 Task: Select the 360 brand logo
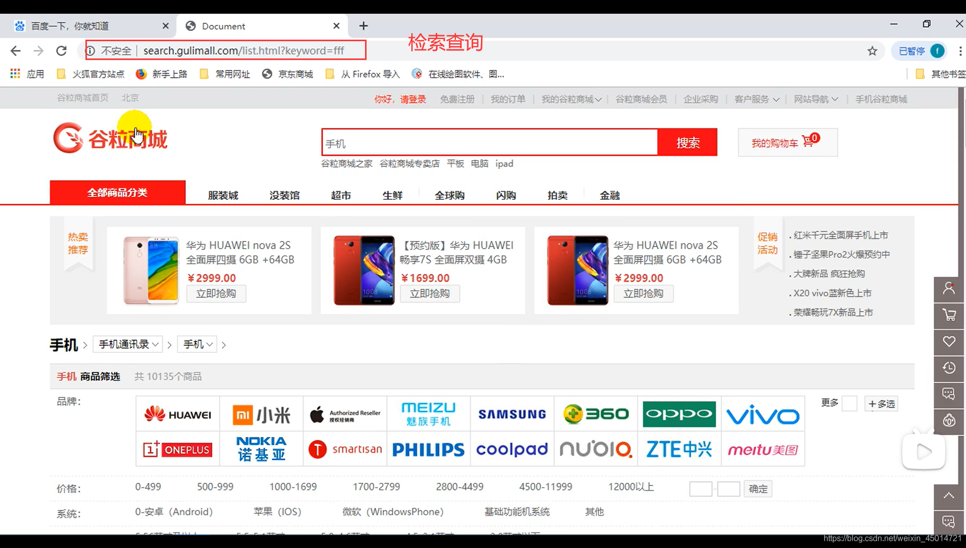tap(596, 414)
